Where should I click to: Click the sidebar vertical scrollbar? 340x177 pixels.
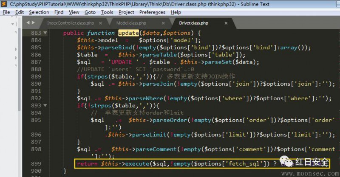[x=19, y=69]
